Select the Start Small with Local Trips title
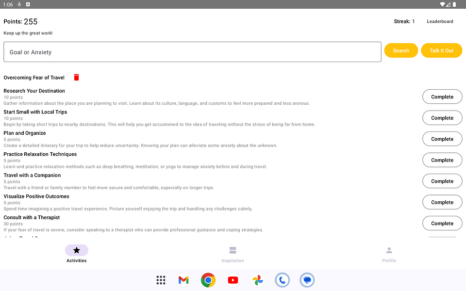The height and width of the screenshot is (291, 466). pos(35,112)
